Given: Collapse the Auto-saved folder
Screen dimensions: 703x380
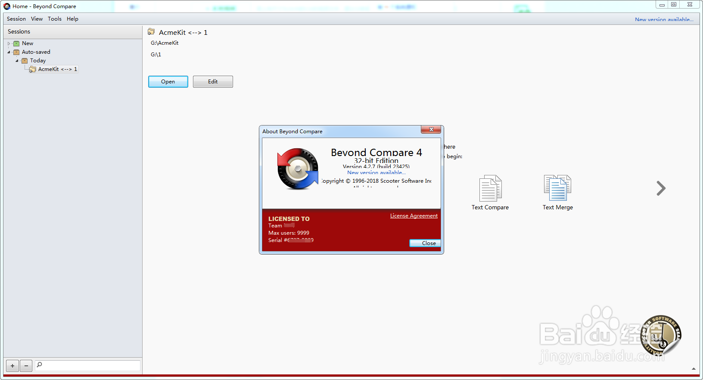Looking at the screenshot, I should coord(9,52).
